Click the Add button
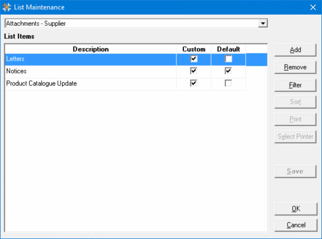This screenshot has height=239, width=322. (295, 50)
